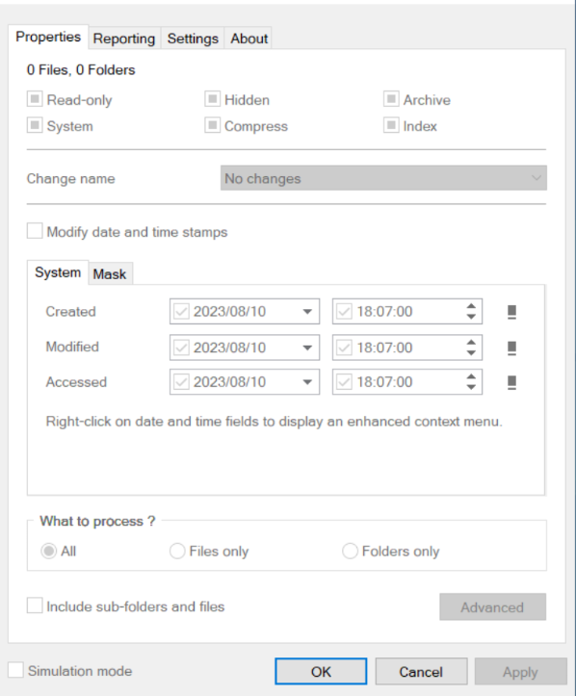Tick the checkbox inside Accessed time field
Screen dimensions: 576x696
[344, 382]
